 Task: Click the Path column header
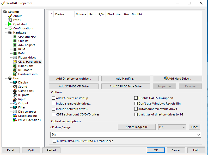coord(92,14)
